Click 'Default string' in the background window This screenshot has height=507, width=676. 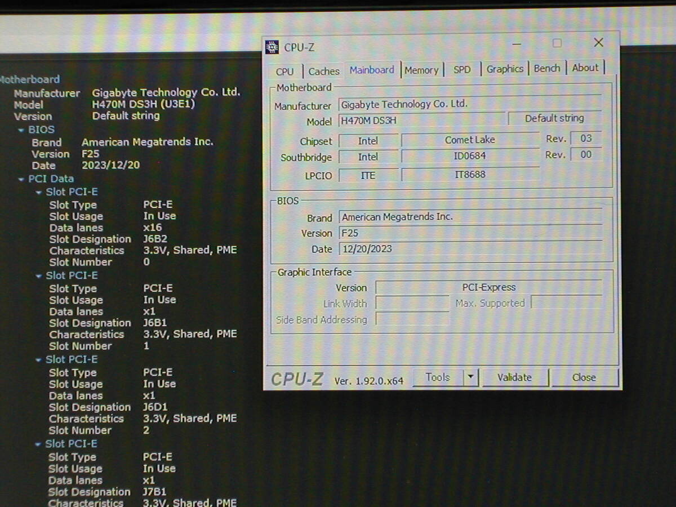point(126,116)
